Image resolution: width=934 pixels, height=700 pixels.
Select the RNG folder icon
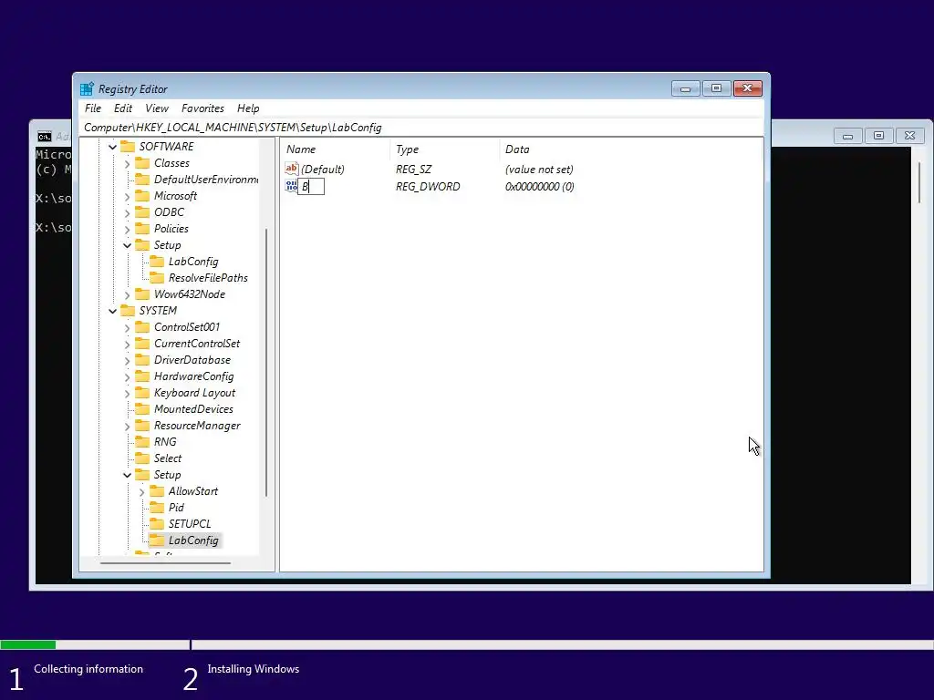pyautogui.click(x=142, y=442)
